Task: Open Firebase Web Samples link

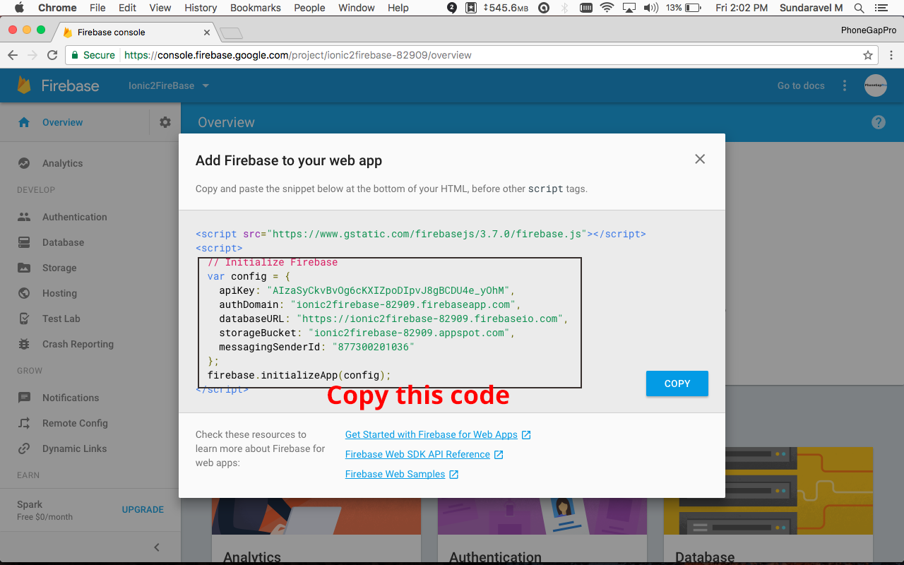Action: click(x=395, y=474)
